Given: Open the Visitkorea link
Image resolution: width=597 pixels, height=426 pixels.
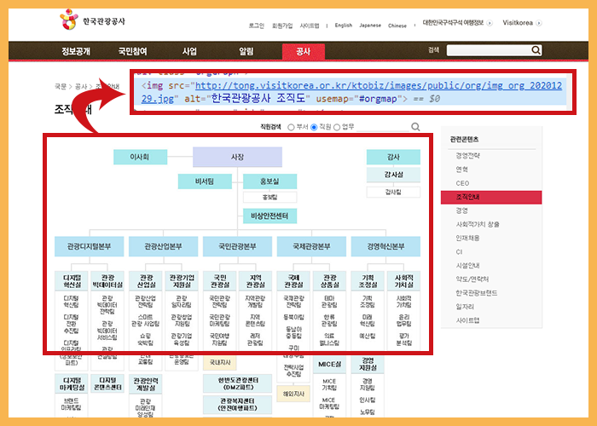Looking at the screenshot, I should [x=518, y=23].
